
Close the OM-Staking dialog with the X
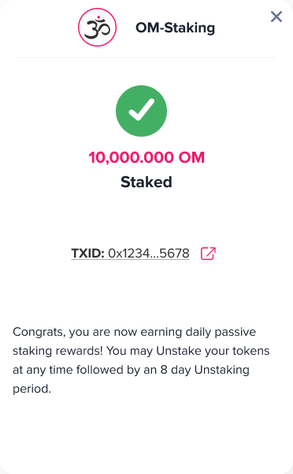coord(276,17)
